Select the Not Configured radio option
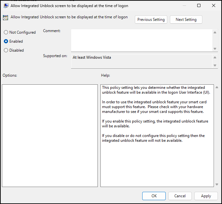Image resolution: width=222 pixels, height=204 pixels. [x=6, y=32]
